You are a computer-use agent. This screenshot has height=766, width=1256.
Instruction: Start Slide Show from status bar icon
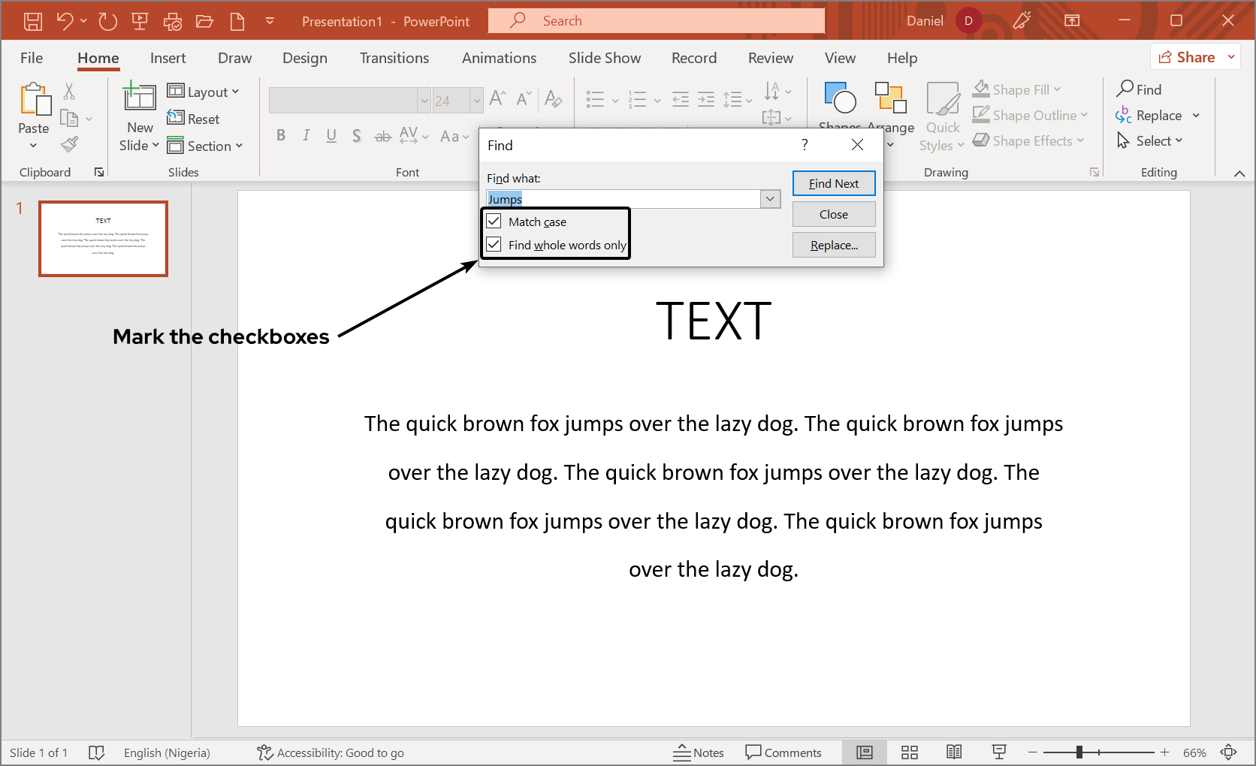point(999,752)
